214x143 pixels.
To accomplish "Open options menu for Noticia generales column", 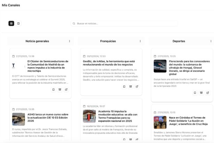I will click(69, 41).
